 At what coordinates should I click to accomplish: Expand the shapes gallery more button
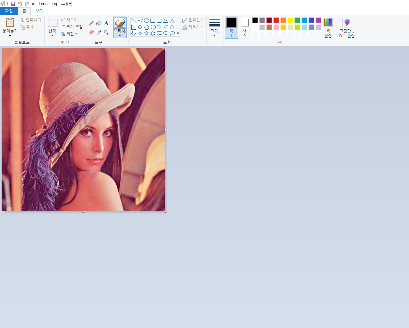[178, 33]
